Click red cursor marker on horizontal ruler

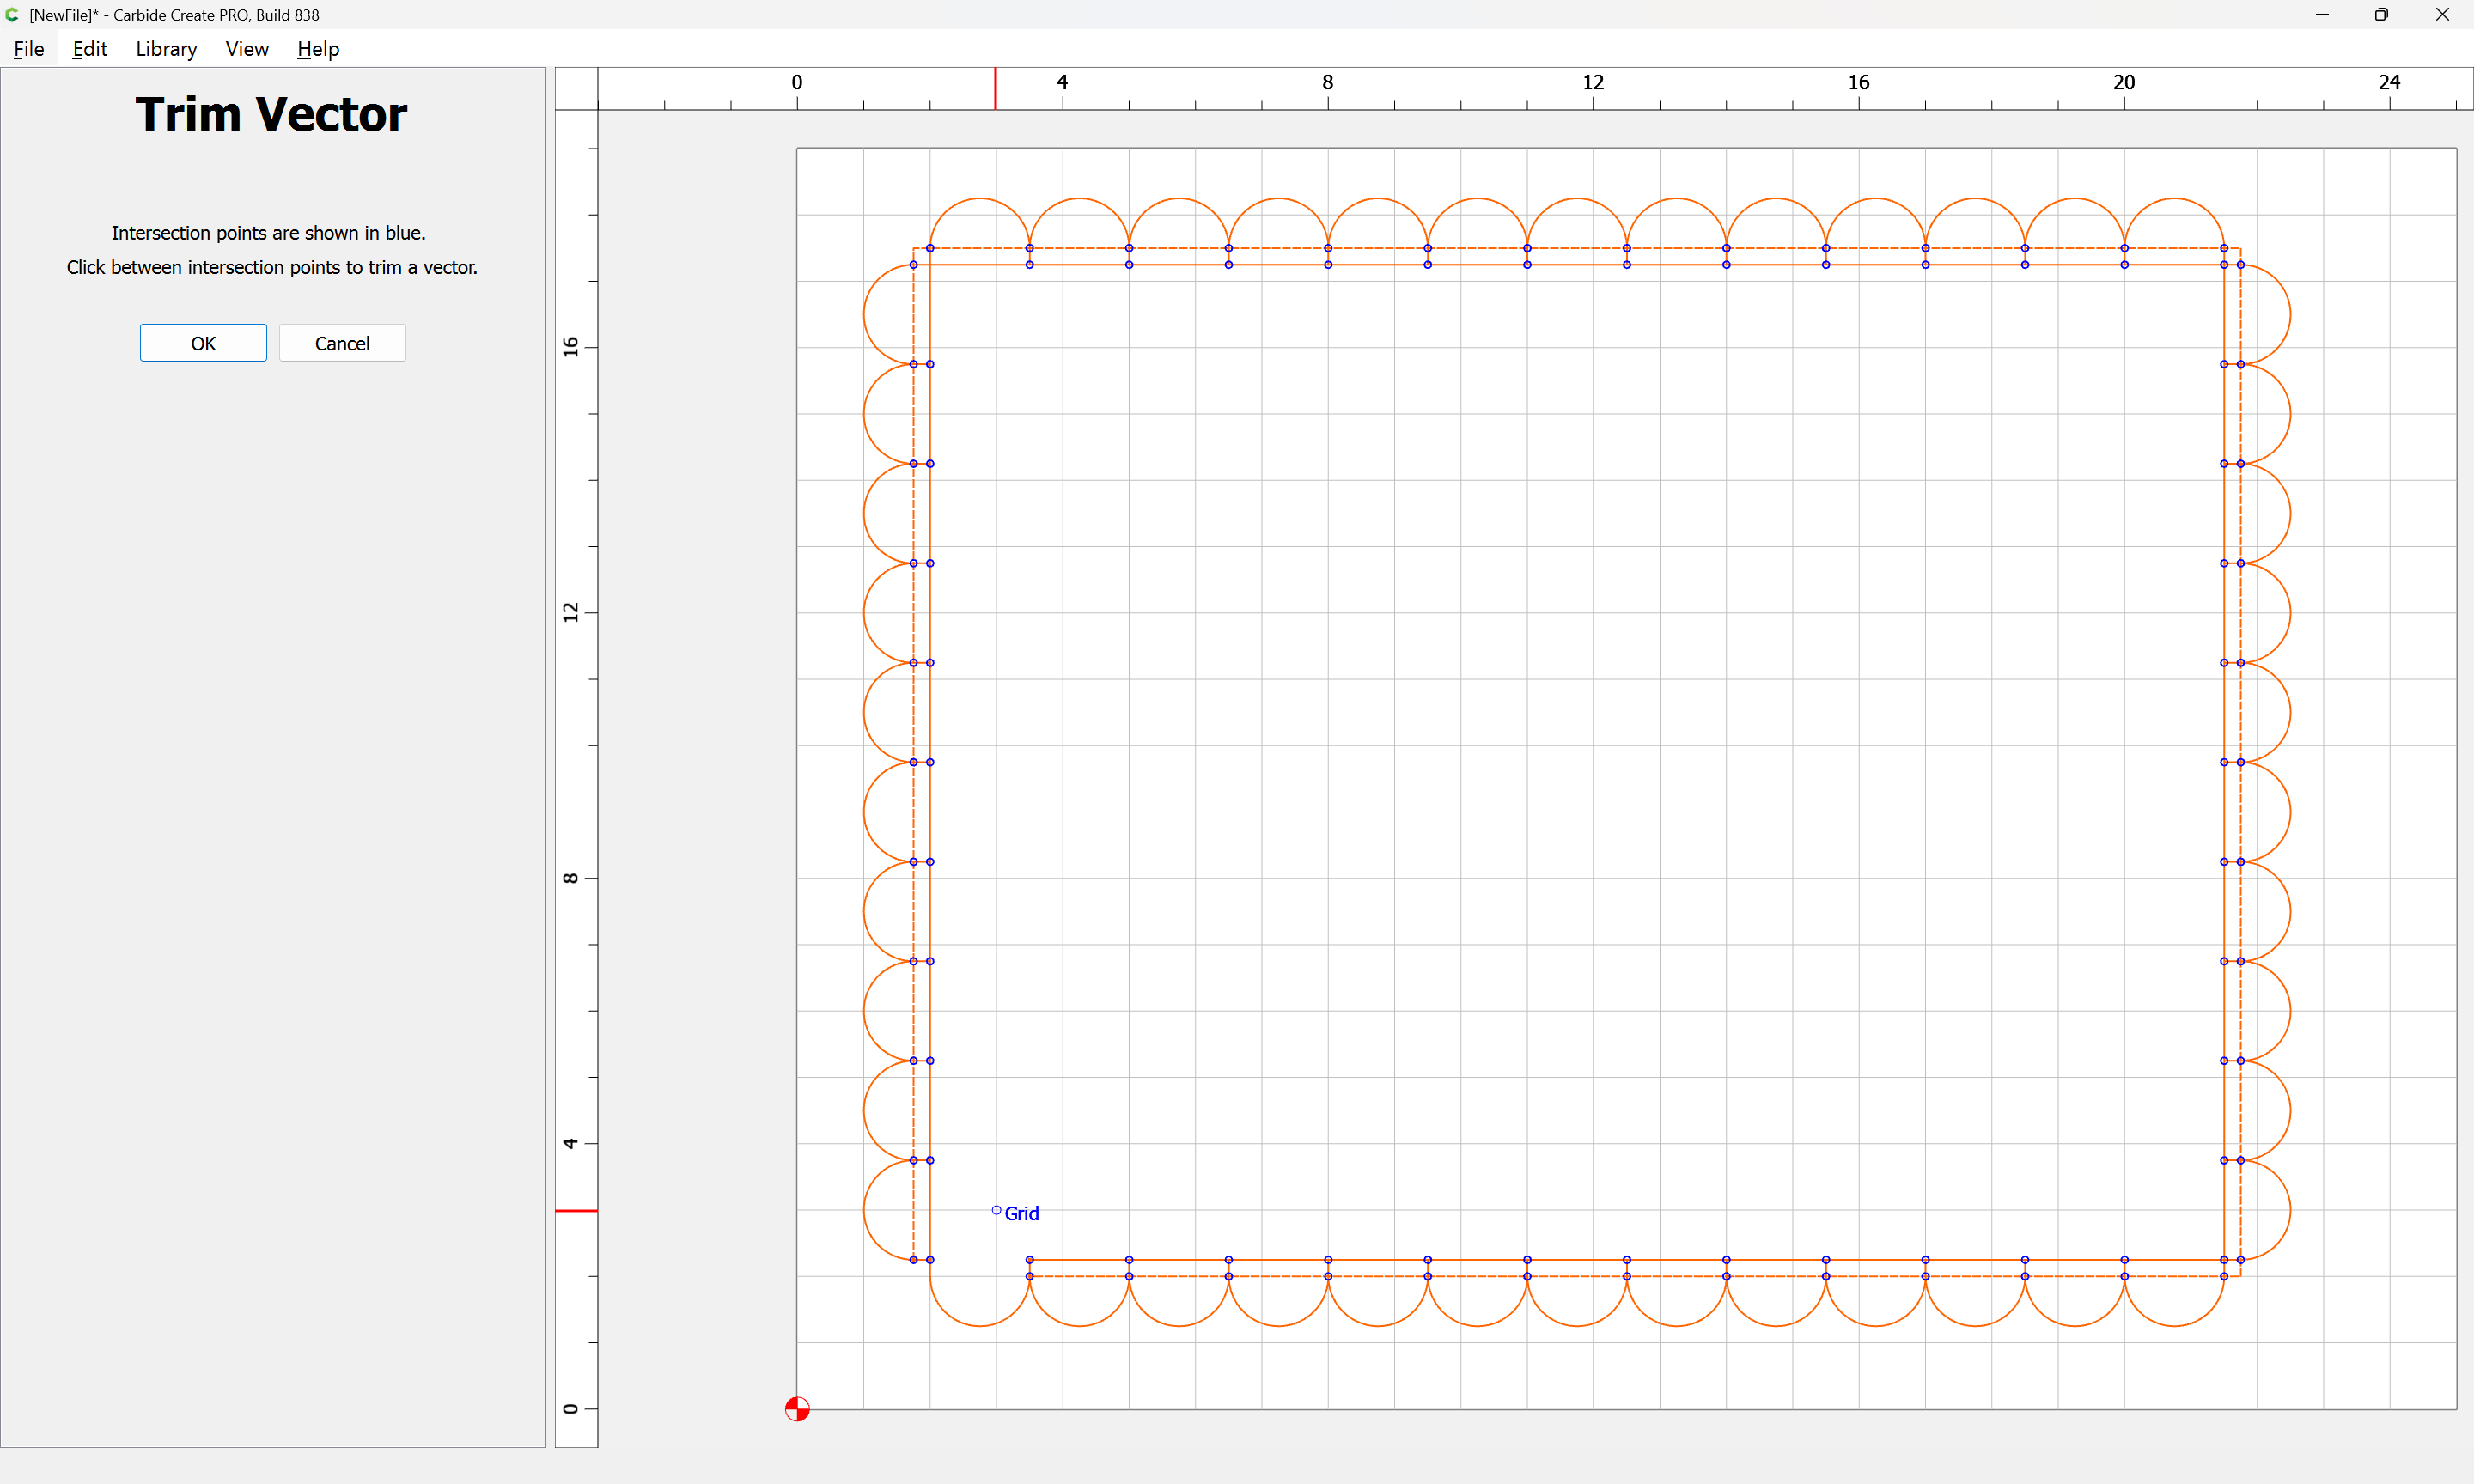995,89
